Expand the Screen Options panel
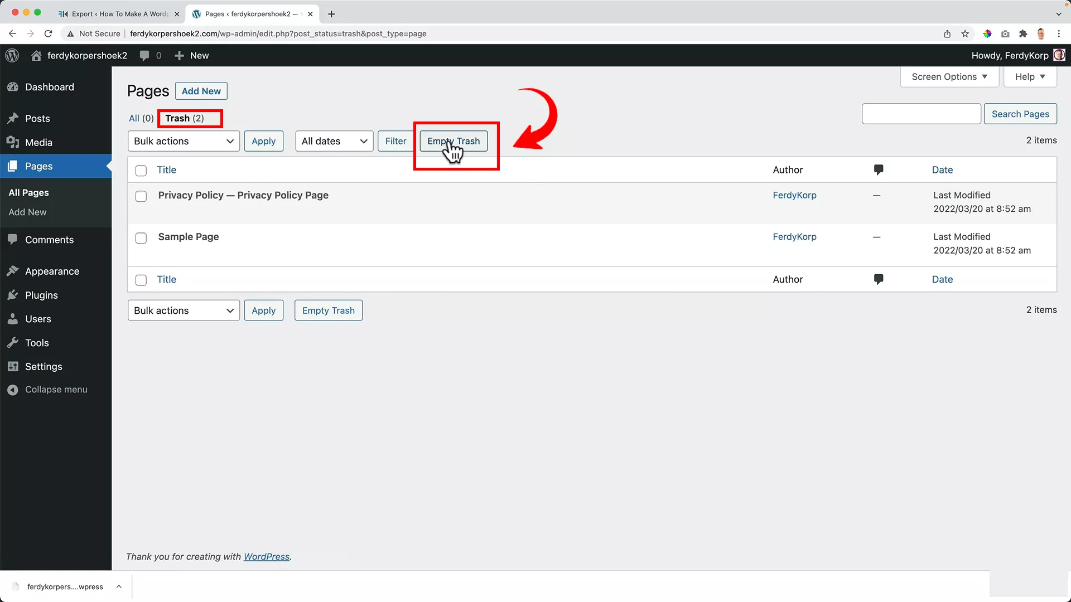 click(x=949, y=76)
